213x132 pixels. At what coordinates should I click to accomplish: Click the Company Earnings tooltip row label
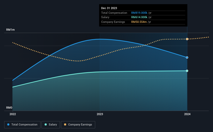pos(113,22)
